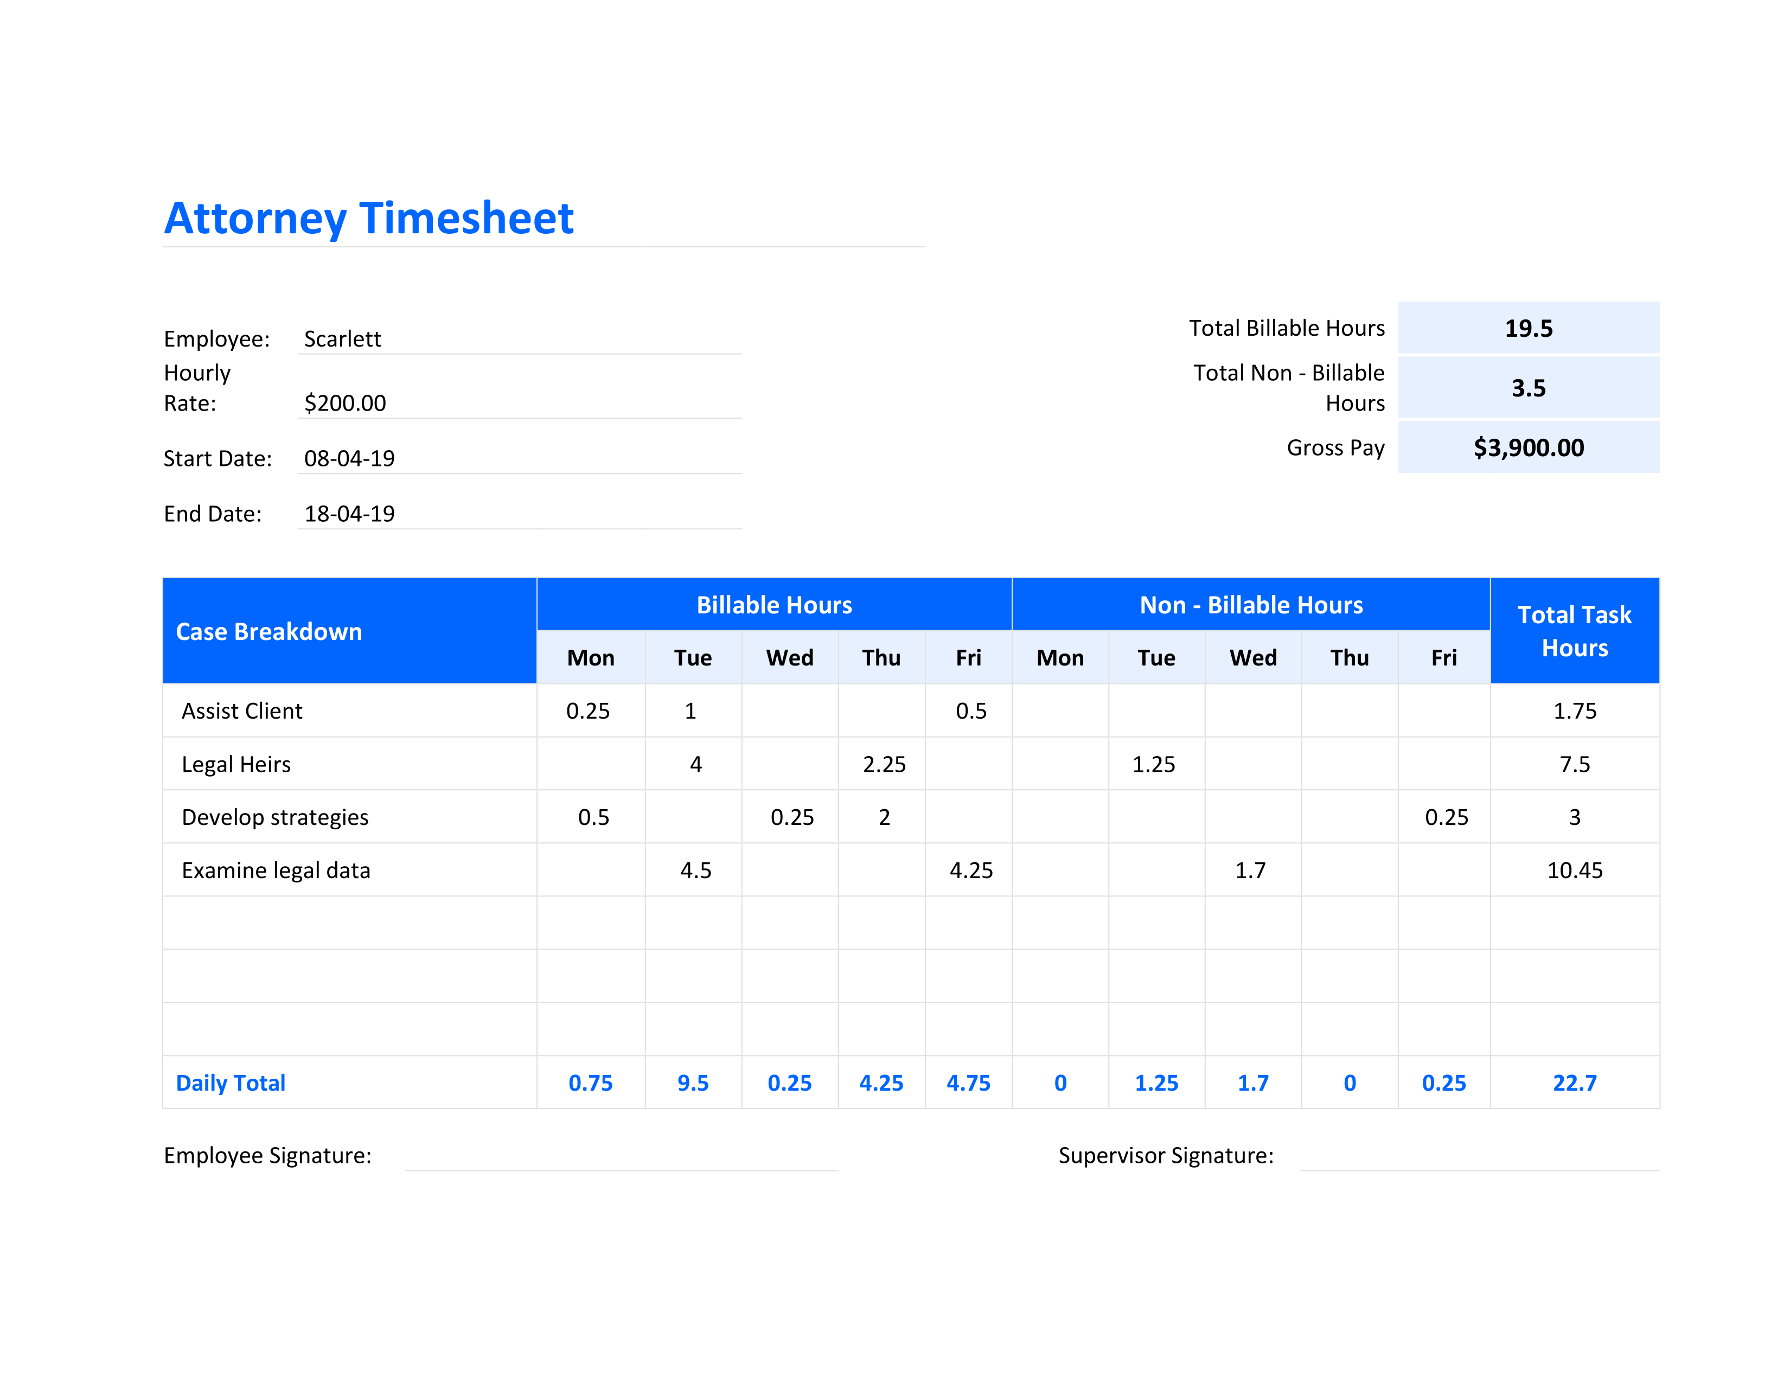This screenshot has height=1383, width=1790.
Task: Click Examine legal data Tuesday cell 4.5
Action: 693,870
